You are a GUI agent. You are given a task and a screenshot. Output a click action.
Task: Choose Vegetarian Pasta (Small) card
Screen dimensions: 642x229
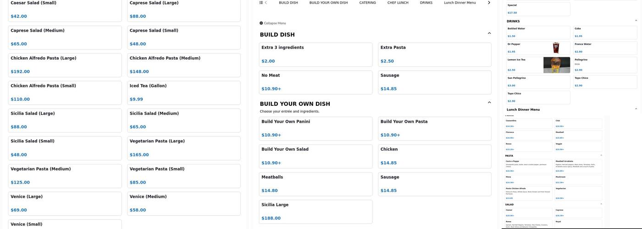point(183,175)
